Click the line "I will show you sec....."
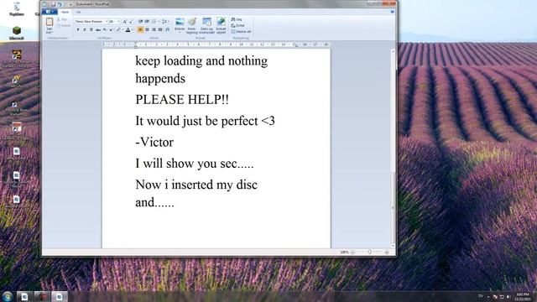 [195, 164]
